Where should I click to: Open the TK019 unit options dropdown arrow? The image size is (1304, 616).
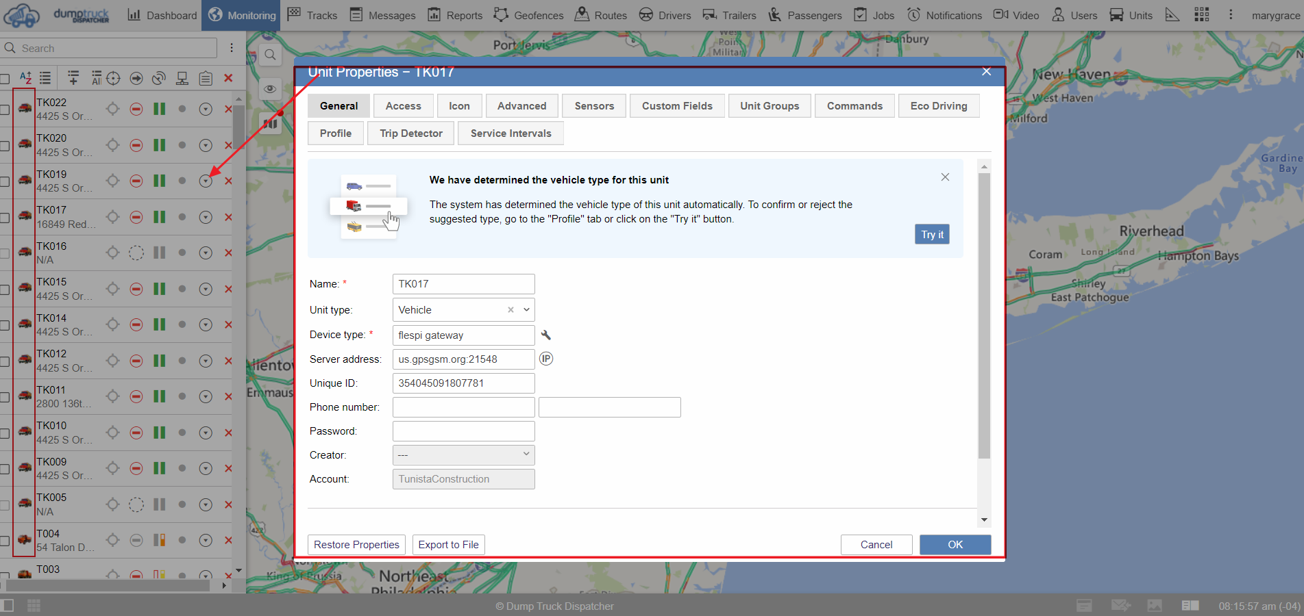point(206,181)
